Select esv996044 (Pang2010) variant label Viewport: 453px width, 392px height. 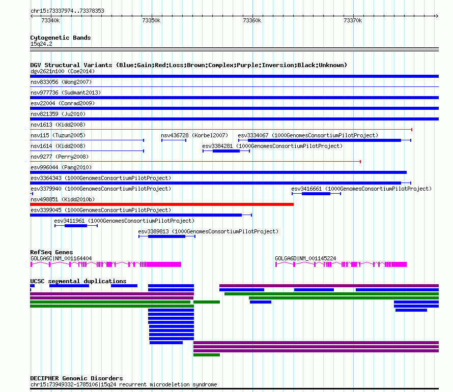click(61, 167)
